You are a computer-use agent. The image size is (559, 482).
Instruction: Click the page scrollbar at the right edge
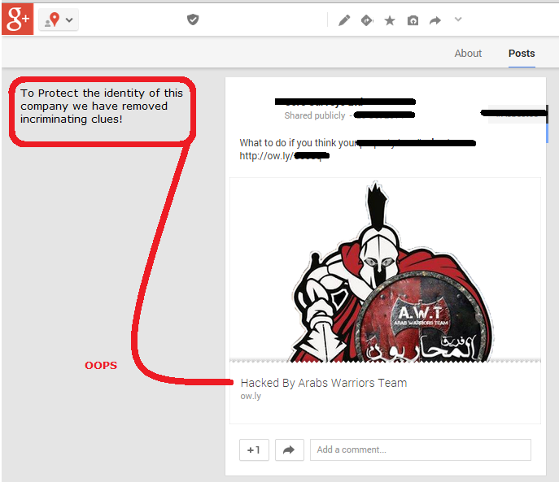coord(548,124)
